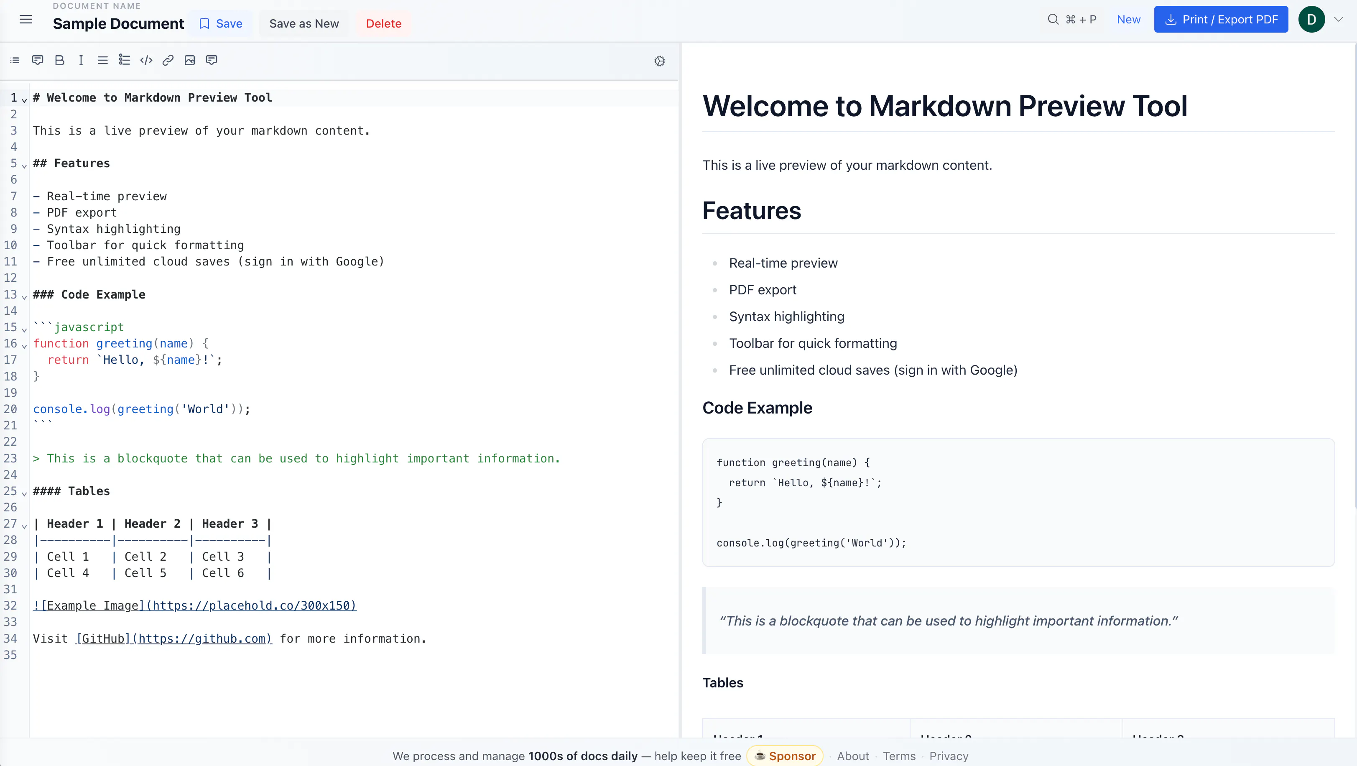Image resolution: width=1357 pixels, height=766 pixels.
Task: Open the About link
Action: pyautogui.click(x=853, y=756)
